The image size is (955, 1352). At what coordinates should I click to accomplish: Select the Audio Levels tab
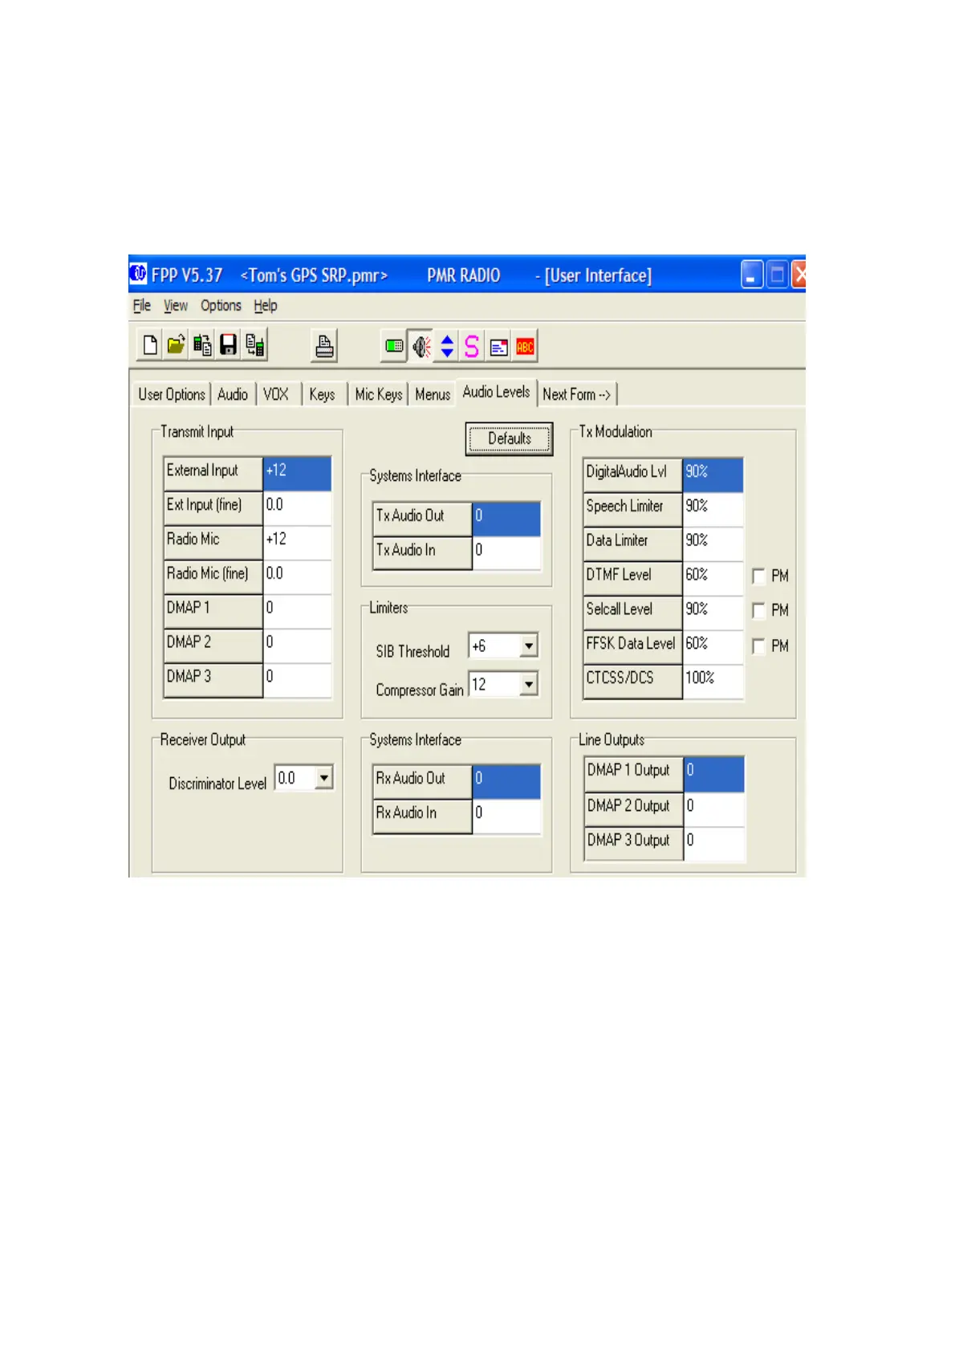pyautogui.click(x=496, y=392)
